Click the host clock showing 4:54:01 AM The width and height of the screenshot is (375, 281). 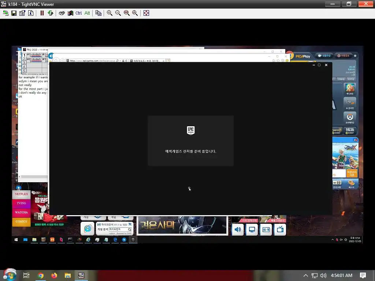click(342, 276)
